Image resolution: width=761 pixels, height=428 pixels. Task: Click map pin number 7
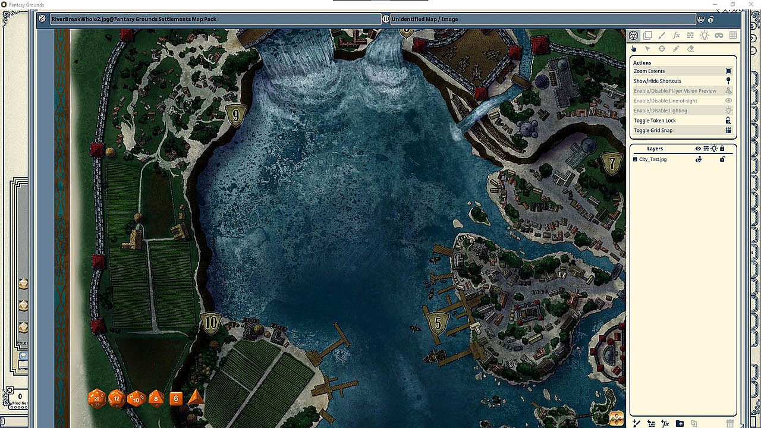coord(612,162)
